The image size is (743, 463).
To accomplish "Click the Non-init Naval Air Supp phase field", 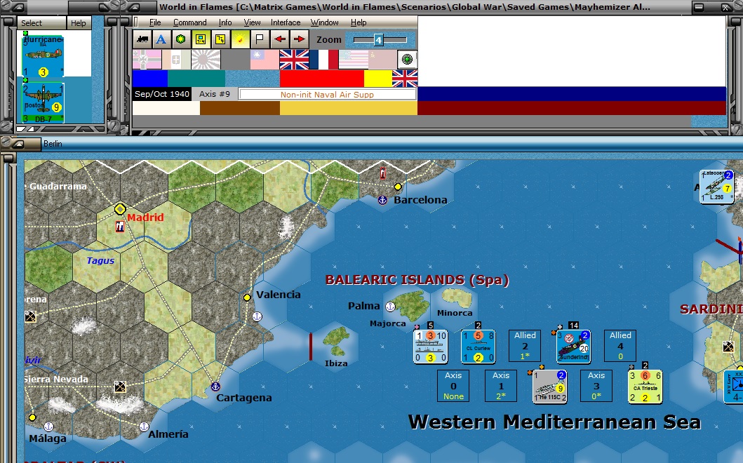I will point(327,94).
